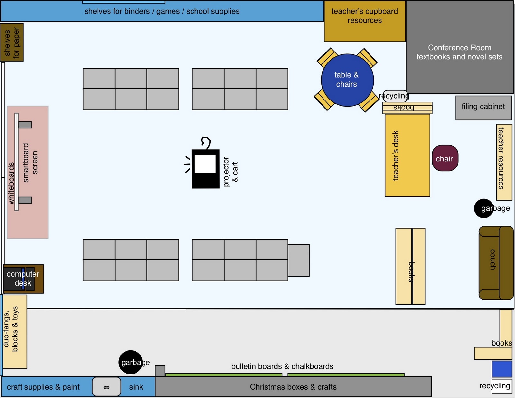
Task: Click the craft supplies & paint label
Action: (44, 387)
